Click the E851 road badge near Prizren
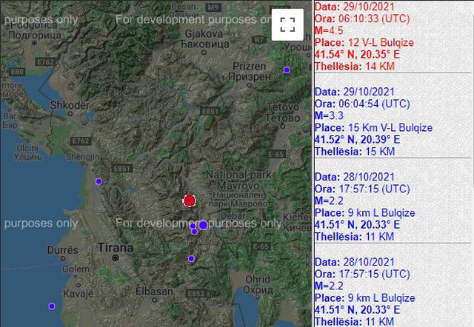This screenshot has height=327, width=474. pos(210,112)
